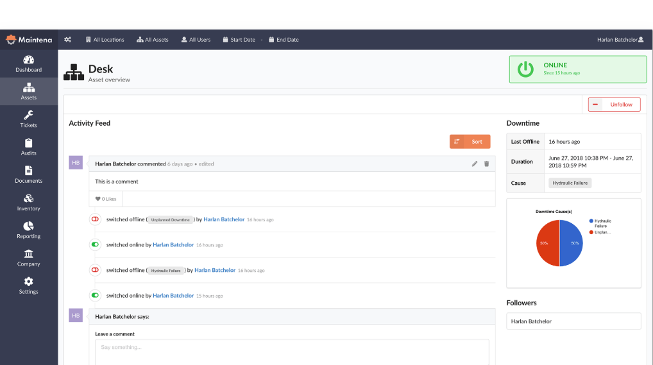Screen dimensions: 653x365
Task: Click the user profile icon
Action: [641, 40]
